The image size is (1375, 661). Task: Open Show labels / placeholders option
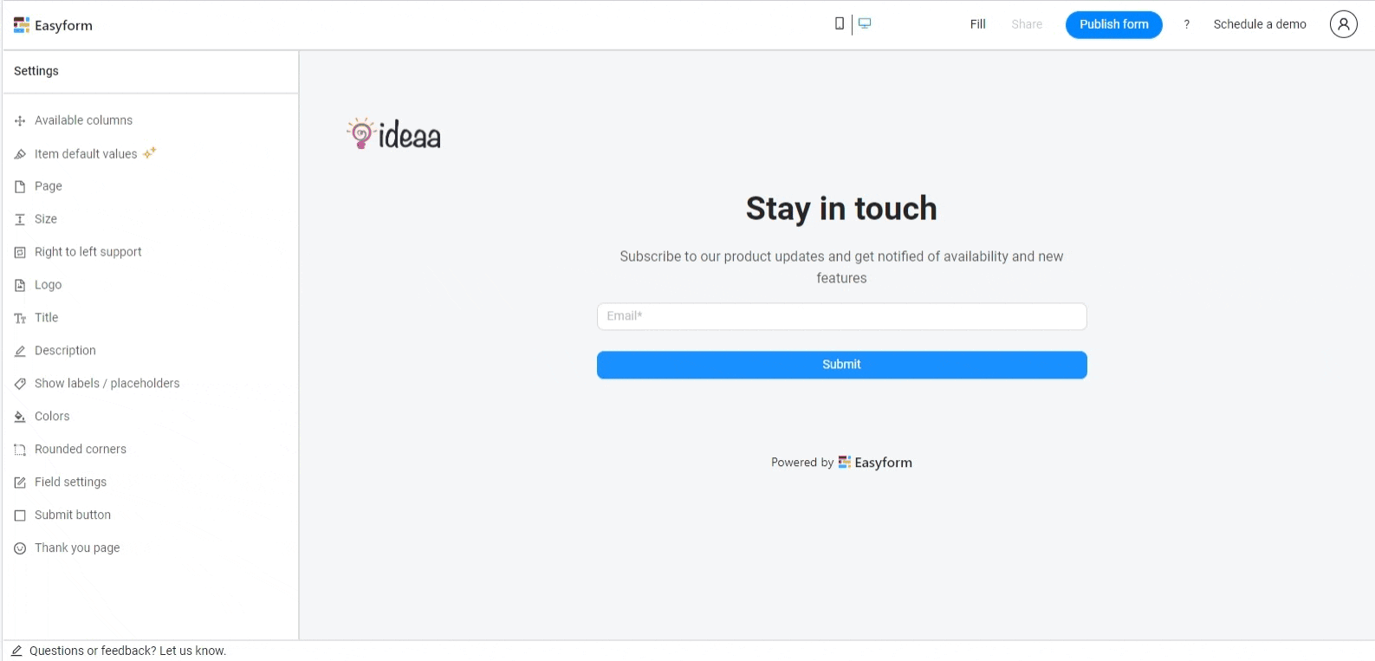click(107, 384)
